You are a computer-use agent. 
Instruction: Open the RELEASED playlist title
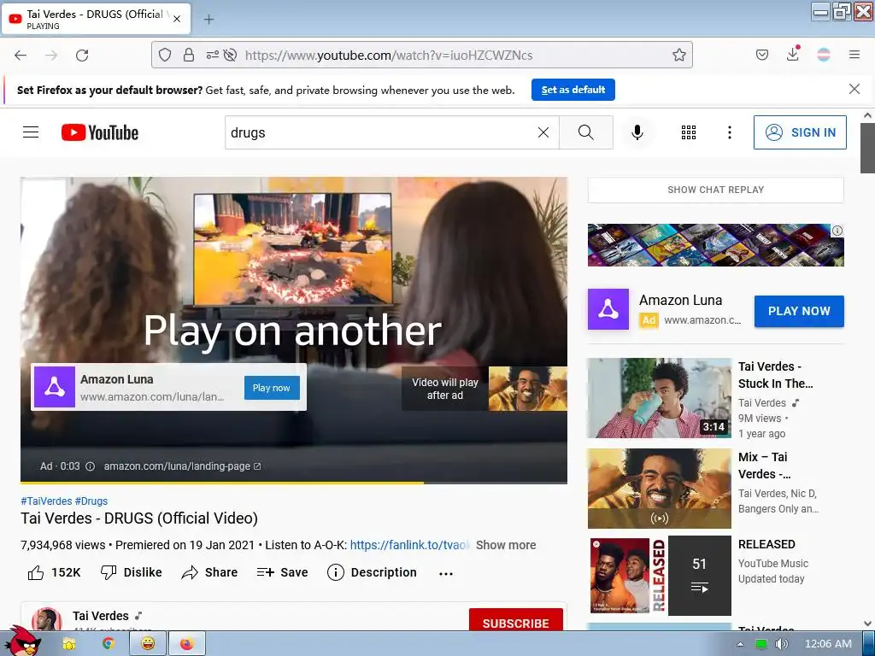[x=766, y=544]
